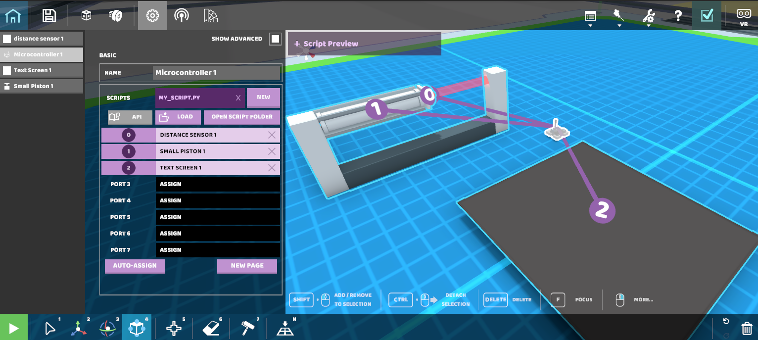
Task: Select Microcontroller 1 in parts list
Action: click(x=42, y=54)
